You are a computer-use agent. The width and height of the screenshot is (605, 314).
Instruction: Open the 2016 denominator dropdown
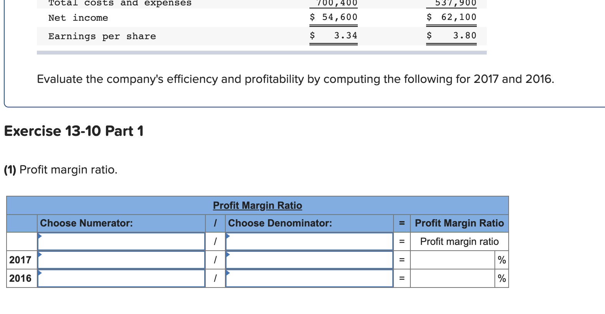pos(309,278)
